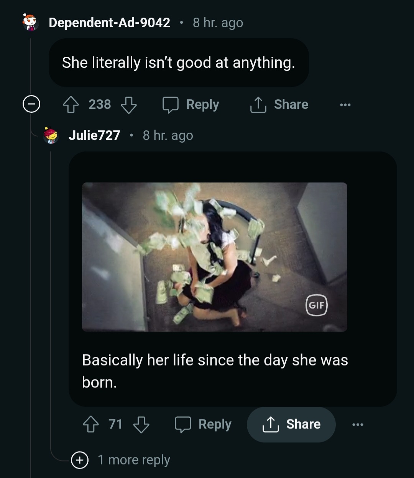Open Julie727's avatar
The image size is (414, 478).
50,135
